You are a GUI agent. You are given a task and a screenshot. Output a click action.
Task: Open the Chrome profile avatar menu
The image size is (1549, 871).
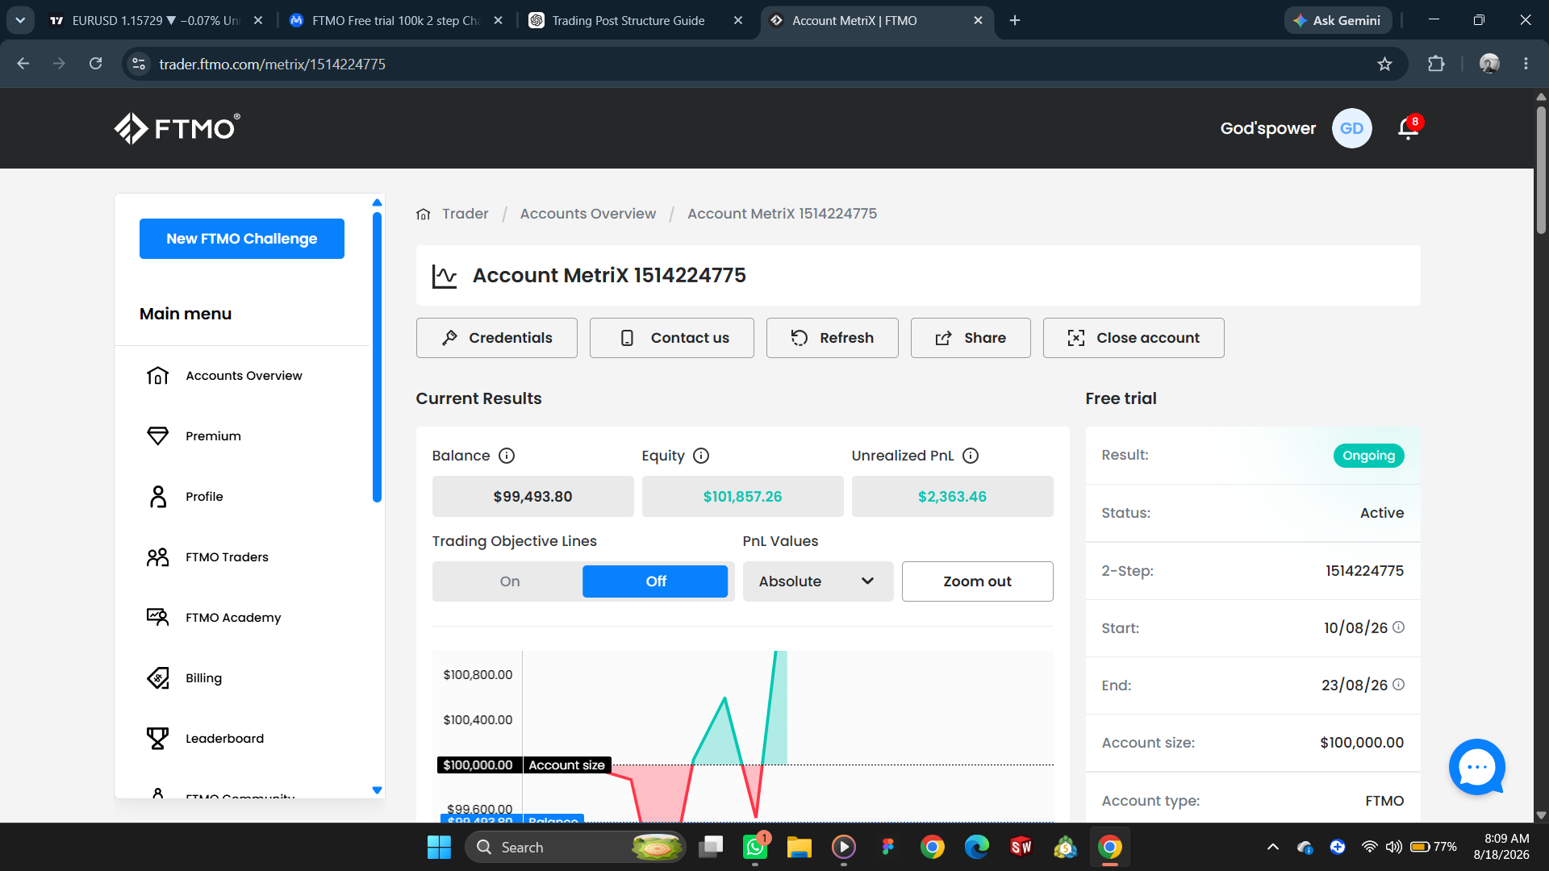point(1489,64)
